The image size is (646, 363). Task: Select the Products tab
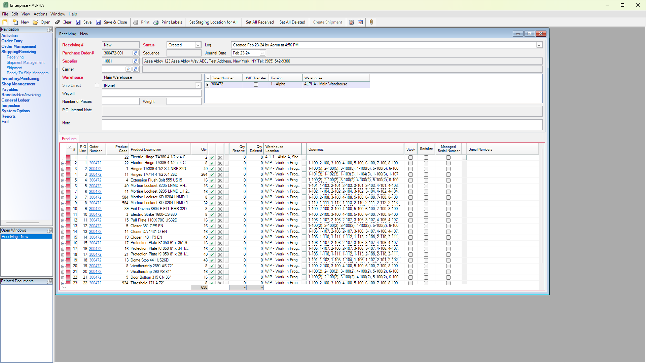click(x=69, y=139)
